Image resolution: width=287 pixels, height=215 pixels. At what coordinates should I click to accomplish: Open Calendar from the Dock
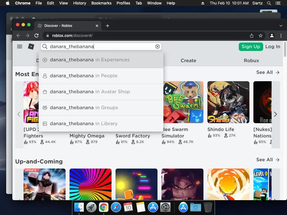pos(128,207)
